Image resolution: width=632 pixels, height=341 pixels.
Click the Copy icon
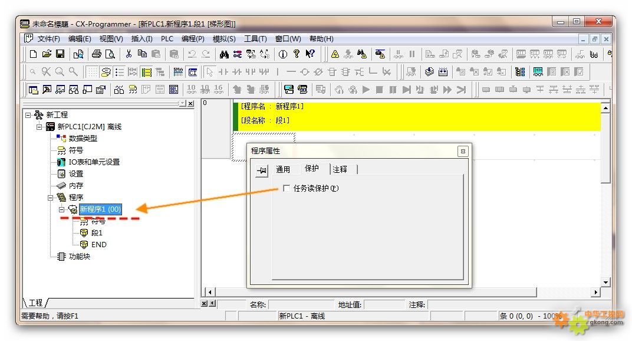click(x=142, y=54)
